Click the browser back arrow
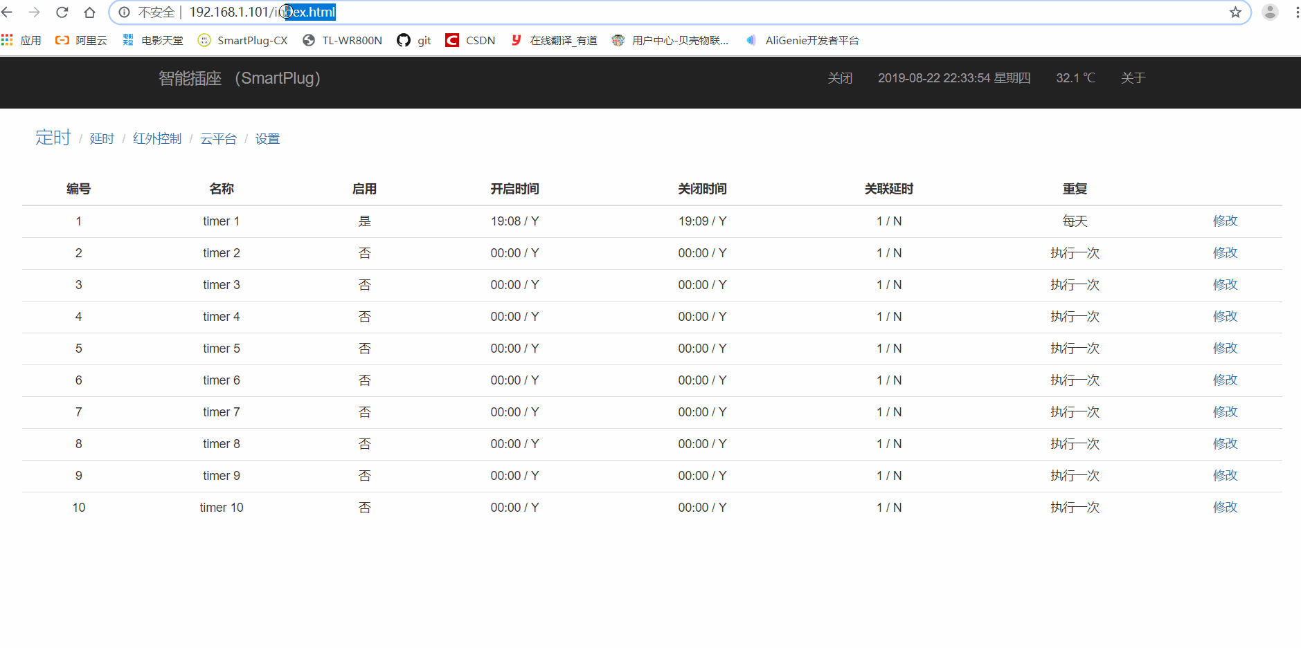The height and width of the screenshot is (648, 1301). (7, 12)
